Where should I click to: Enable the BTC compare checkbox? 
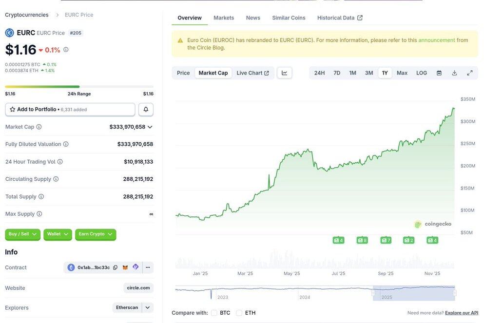(214, 313)
